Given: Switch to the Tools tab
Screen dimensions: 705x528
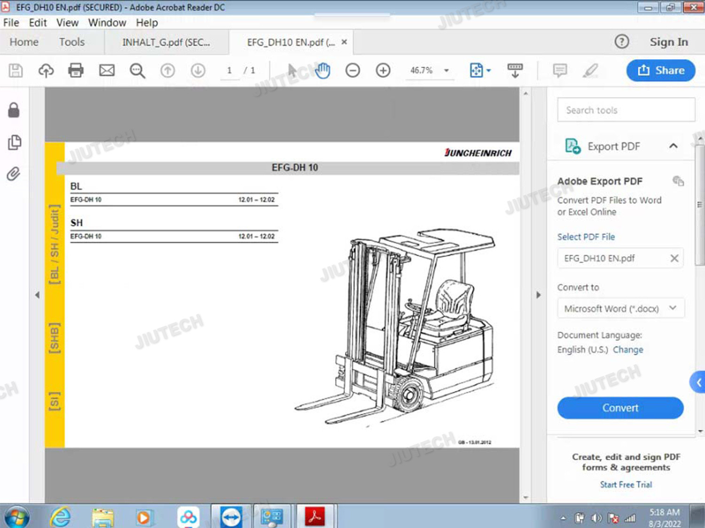Looking at the screenshot, I should pyautogui.click(x=72, y=42).
